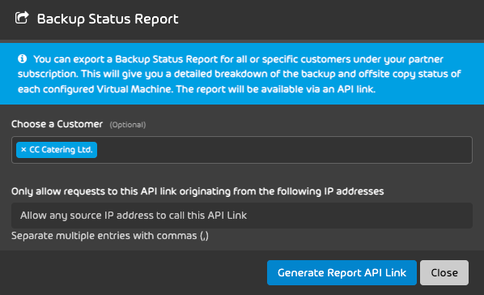Click the info circle icon in blue banner
The width and height of the screenshot is (484, 295).
[x=22, y=58]
